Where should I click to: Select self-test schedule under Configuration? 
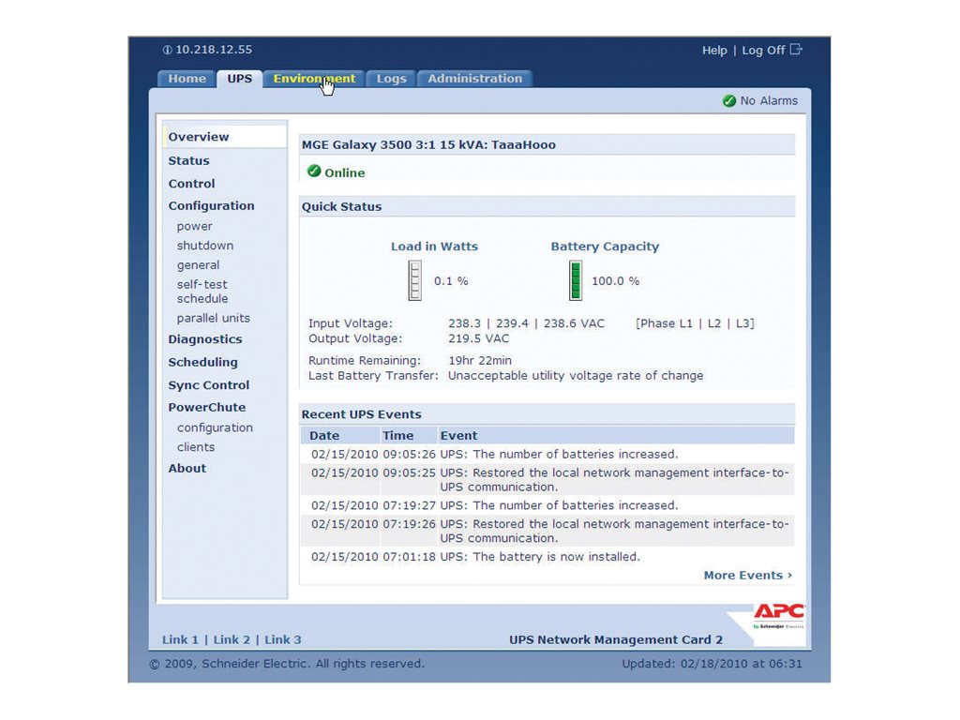point(202,292)
